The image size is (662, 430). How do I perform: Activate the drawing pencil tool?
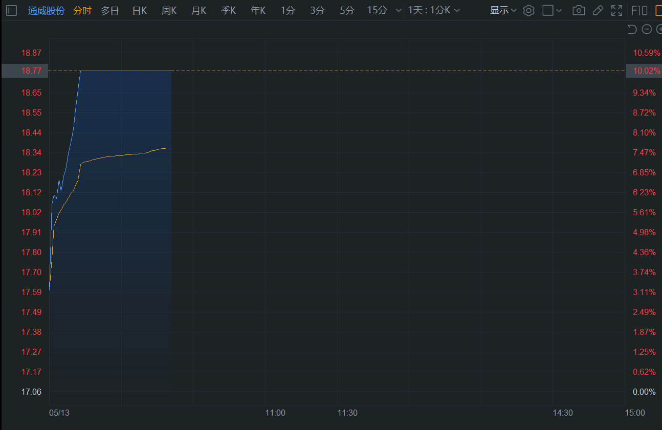(x=598, y=10)
